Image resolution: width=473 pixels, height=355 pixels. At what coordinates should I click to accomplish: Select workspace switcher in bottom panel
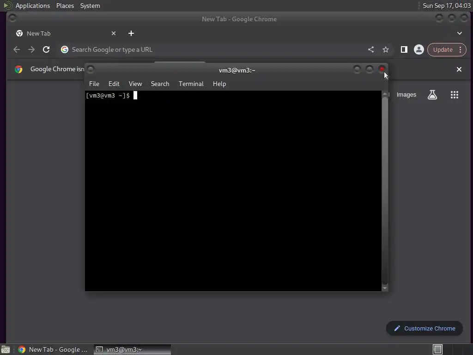click(x=437, y=349)
